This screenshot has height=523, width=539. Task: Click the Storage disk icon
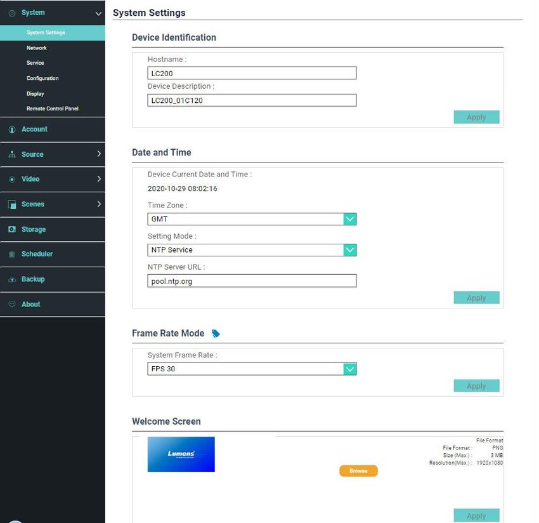12,229
